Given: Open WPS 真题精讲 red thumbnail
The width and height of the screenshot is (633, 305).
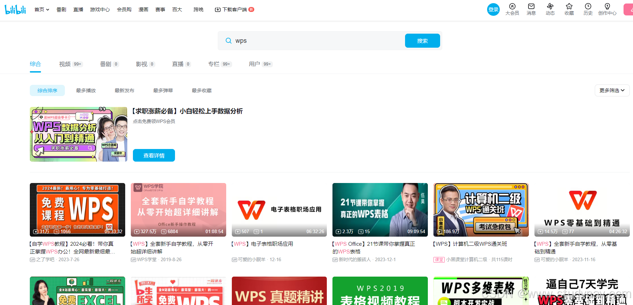Looking at the screenshot, I should [280, 291].
